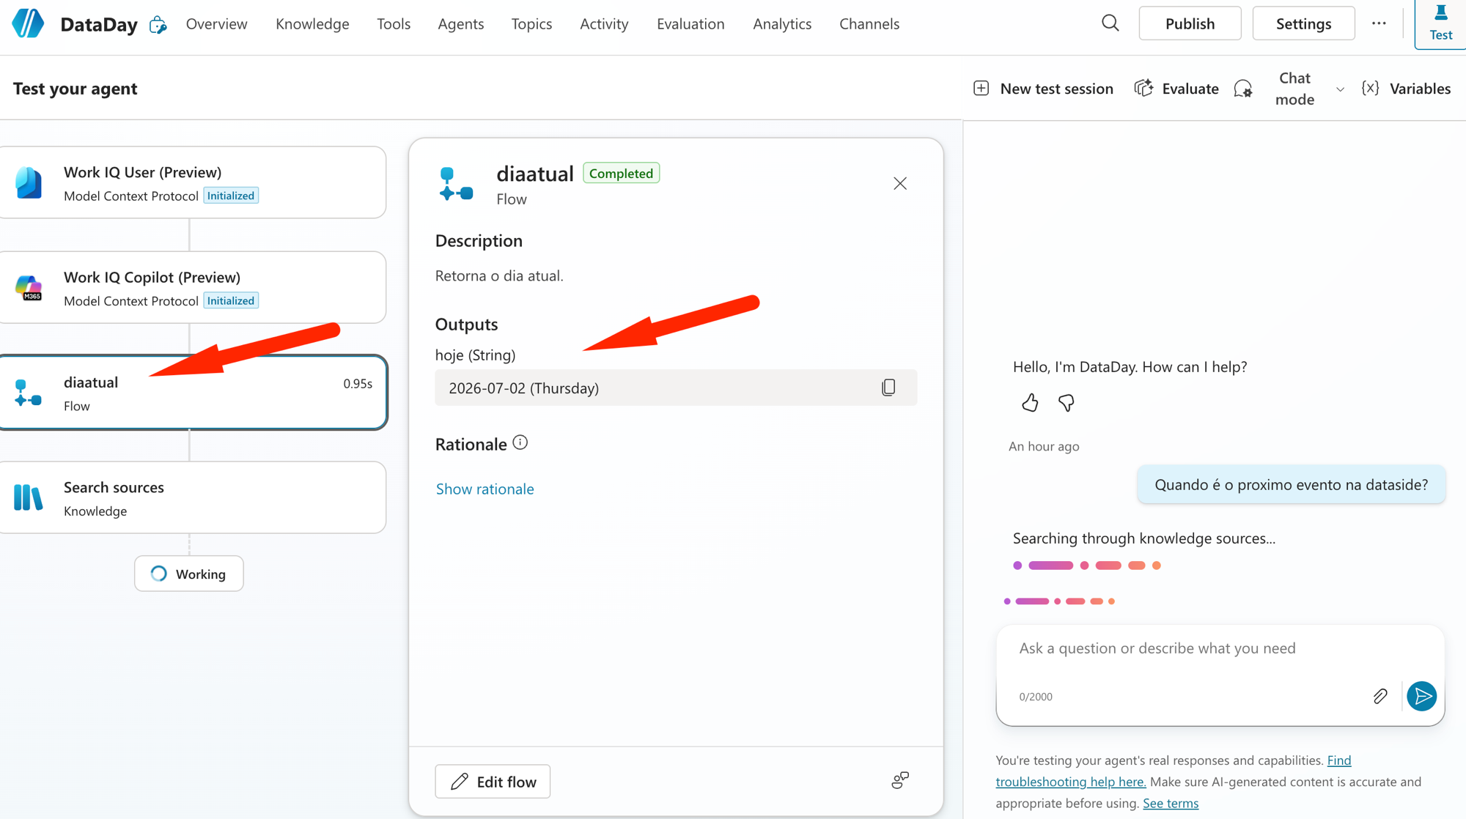Click the Edit flow button
The width and height of the screenshot is (1466, 819).
pos(493,782)
